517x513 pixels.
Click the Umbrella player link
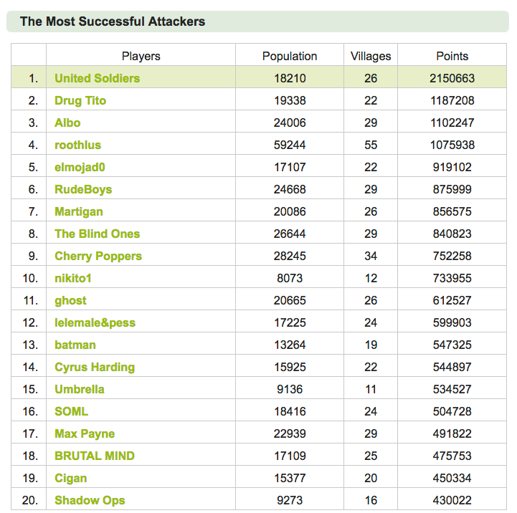[80, 390]
